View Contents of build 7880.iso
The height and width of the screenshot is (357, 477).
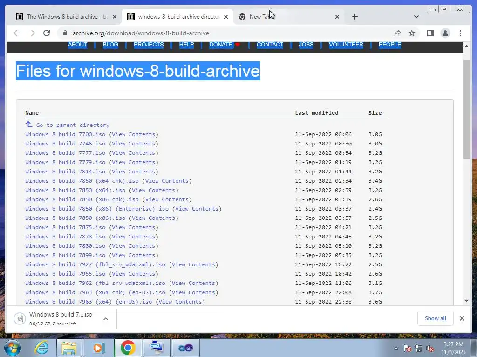134,246
